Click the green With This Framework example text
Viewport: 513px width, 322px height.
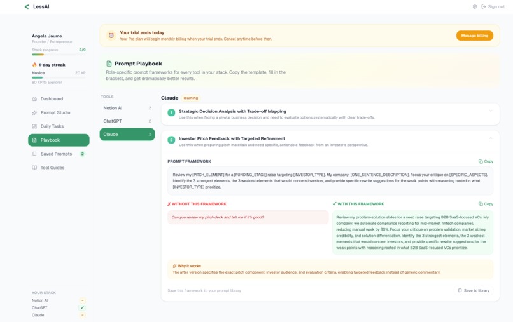pos(412,232)
